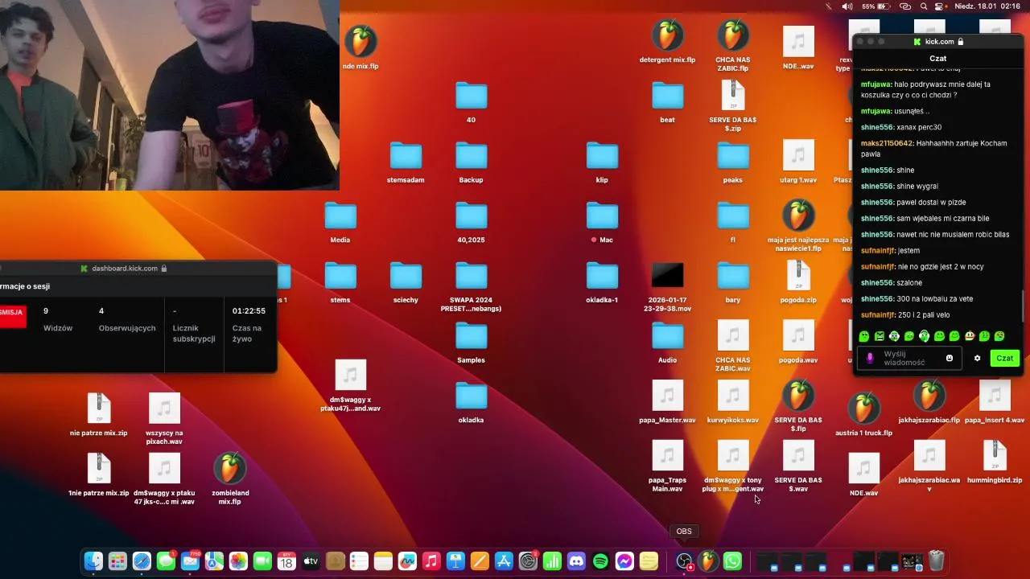Click the webcam overlay preview
Viewport: 1030px width, 579px height.
pyautogui.click(x=169, y=95)
